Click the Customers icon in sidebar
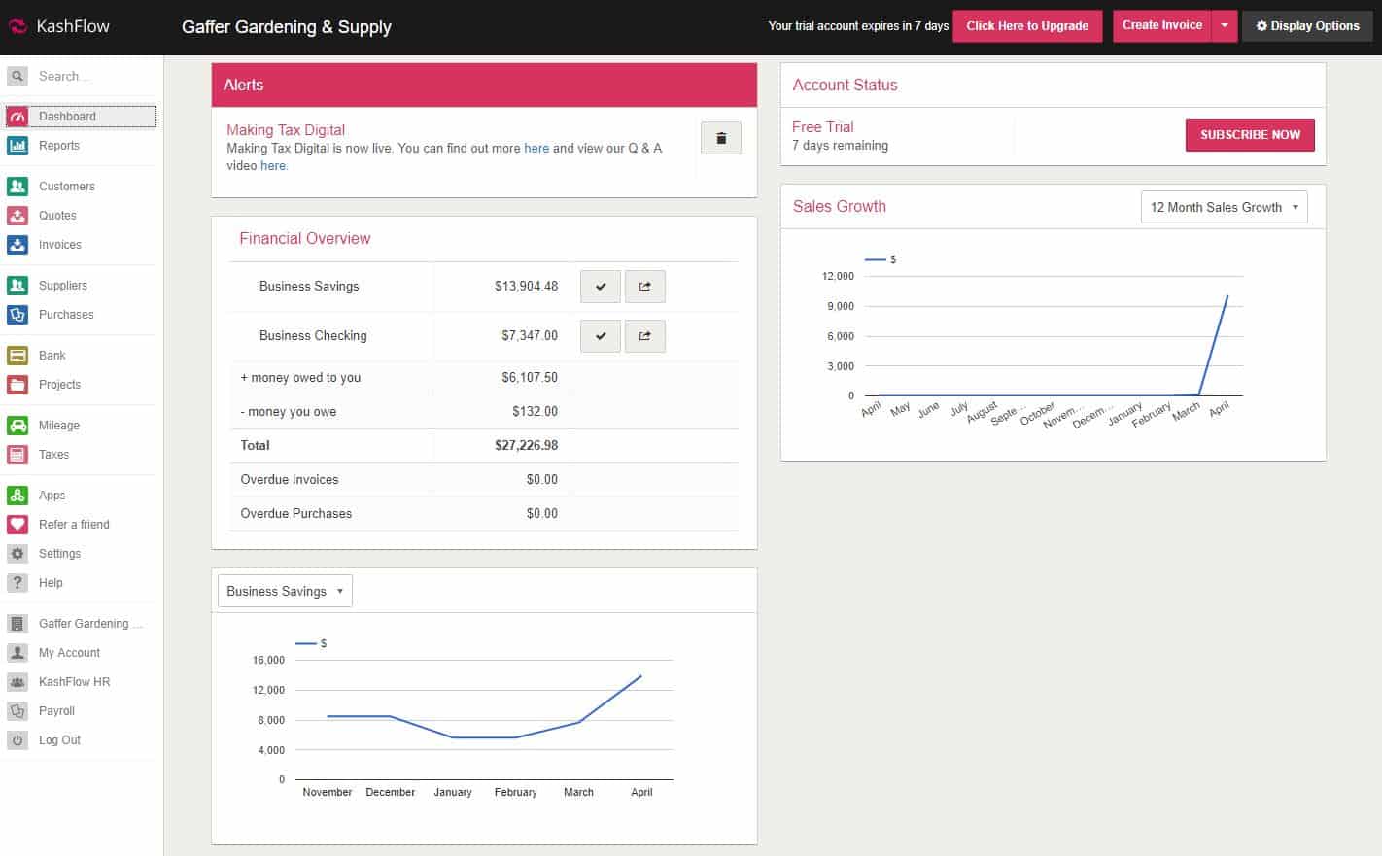The height and width of the screenshot is (856, 1382). click(x=17, y=187)
